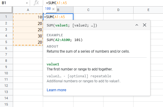The image size is (163, 107).
Task: Dismiss the 100 formula preview tooltip
Action: click(53, 9)
